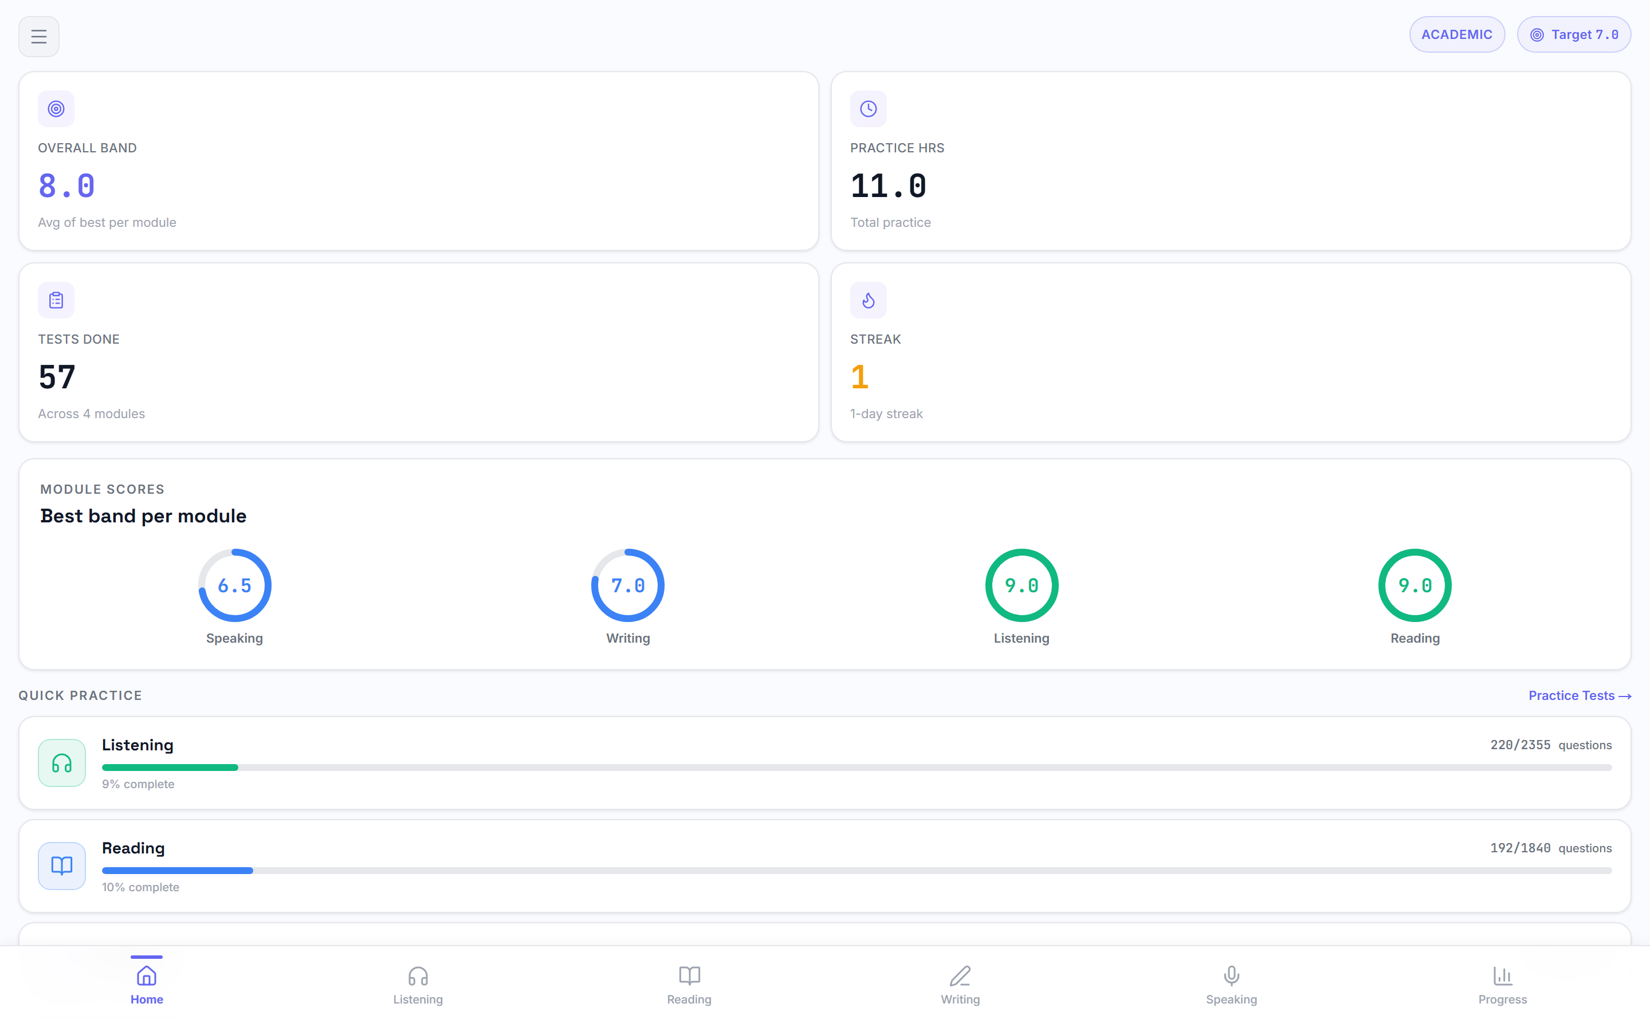Click the Listening label under score ring

point(1022,638)
